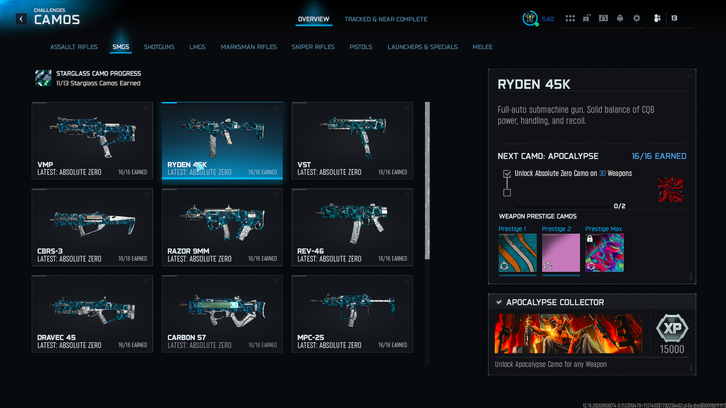
Task: Open the LMGs category
Action: (197, 47)
